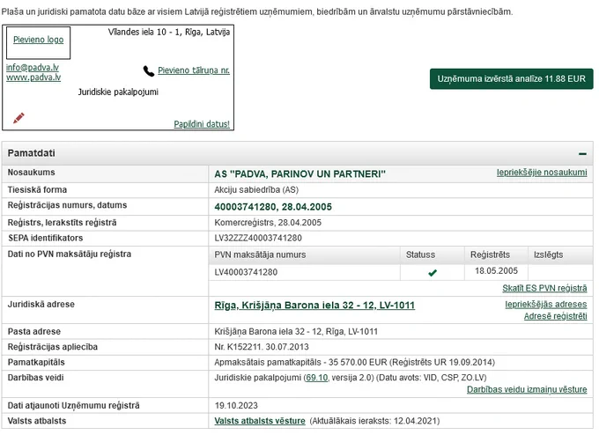Image resolution: width=599 pixels, height=435 pixels.
Task: Buy Uzņēmuma izvērstā analīze 11.88 EUR
Action: (511, 79)
